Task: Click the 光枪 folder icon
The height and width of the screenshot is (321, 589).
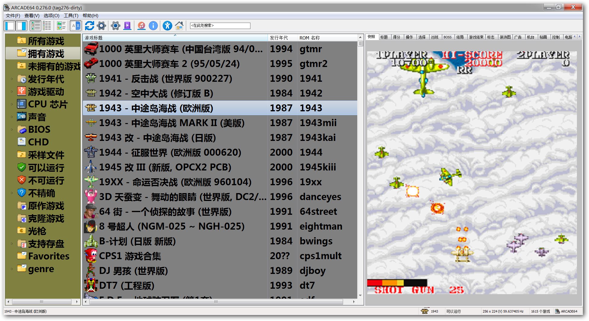Action: pos(22,231)
